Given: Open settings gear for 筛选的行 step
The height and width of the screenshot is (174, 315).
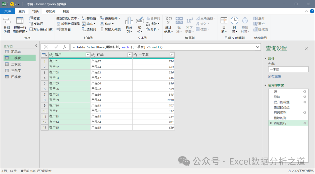Looking at the screenshot, I should pyautogui.click(x=304, y=123).
